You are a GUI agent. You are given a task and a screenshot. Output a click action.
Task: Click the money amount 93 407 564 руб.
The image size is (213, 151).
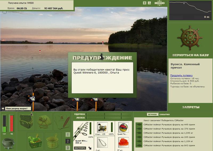[x=54, y=8]
